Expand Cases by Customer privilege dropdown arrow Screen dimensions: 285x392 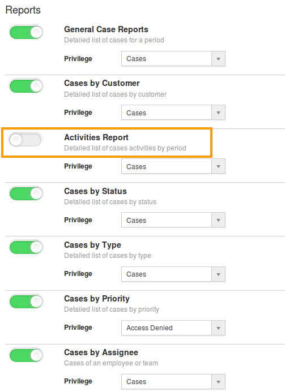[218, 113]
